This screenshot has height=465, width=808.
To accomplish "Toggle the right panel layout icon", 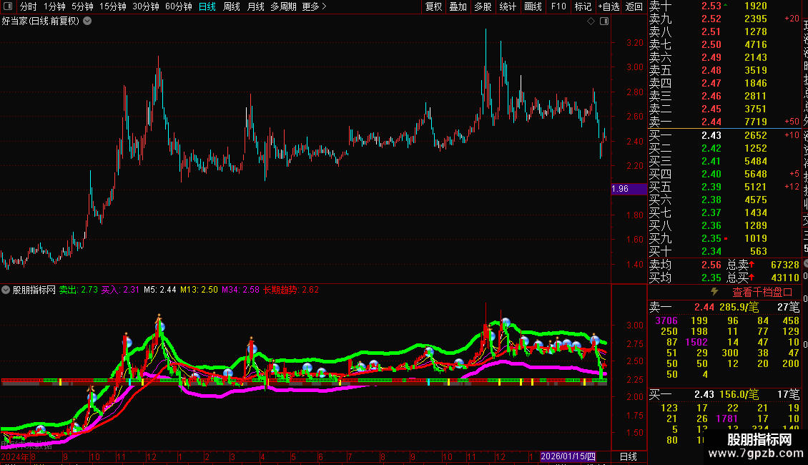I will (604, 21).
